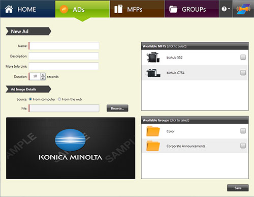Click the app logo icon at top right
254x197 pixels.
pos(243,9)
